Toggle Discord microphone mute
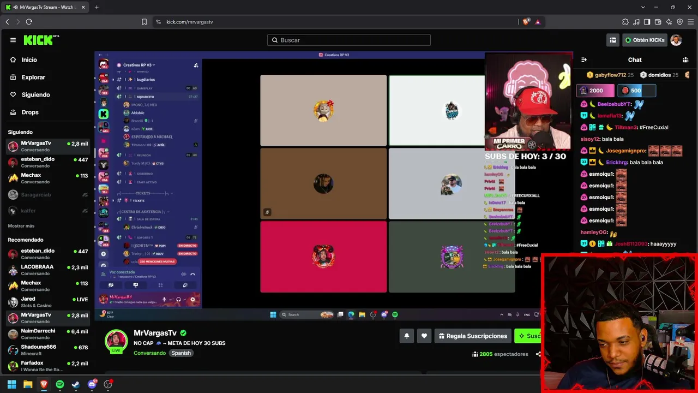The width and height of the screenshot is (698, 393). click(x=164, y=299)
